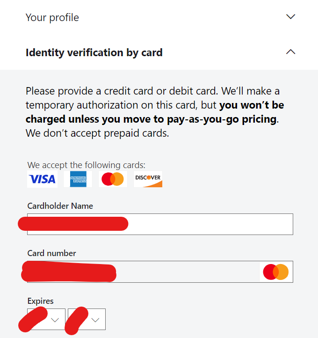Click the Mastercard icon inside card number field
318x338 pixels.
[x=276, y=272]
